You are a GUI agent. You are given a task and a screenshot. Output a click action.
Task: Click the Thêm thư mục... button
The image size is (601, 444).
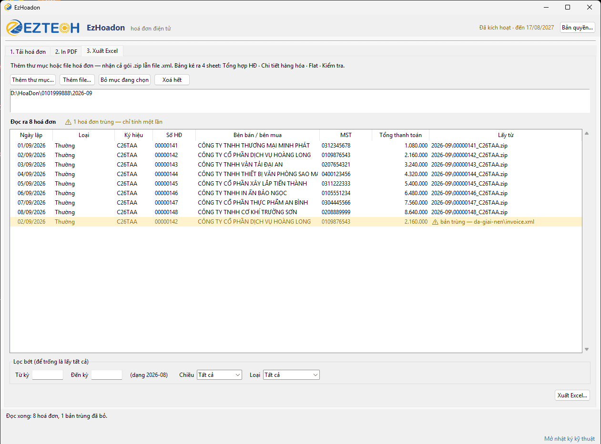33,80
